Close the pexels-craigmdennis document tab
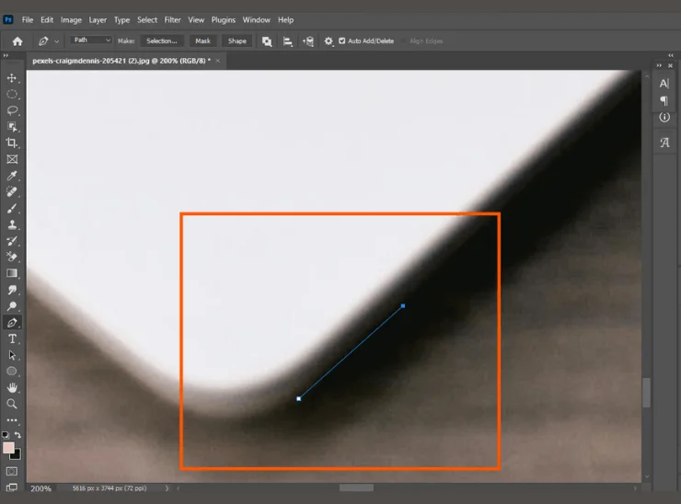The image size is (681, 504). tap(218, 61)
